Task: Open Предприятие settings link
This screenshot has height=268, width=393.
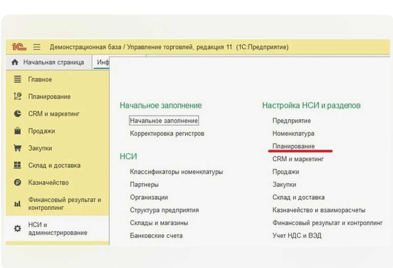Action: click(292, 121)
